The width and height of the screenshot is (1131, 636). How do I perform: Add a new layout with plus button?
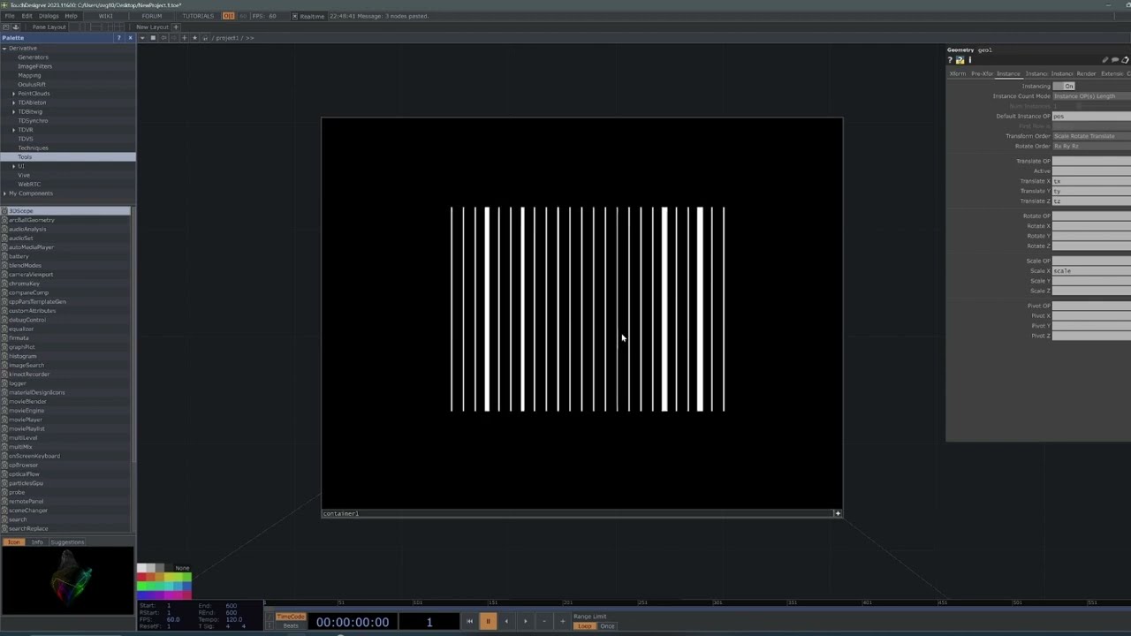pyautogui.click(x=176, y=26)
